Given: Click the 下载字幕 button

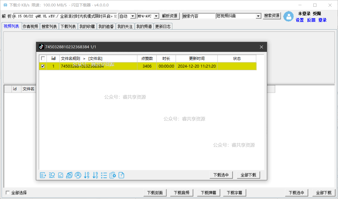Looking at the screenshot, I should 235,193.
